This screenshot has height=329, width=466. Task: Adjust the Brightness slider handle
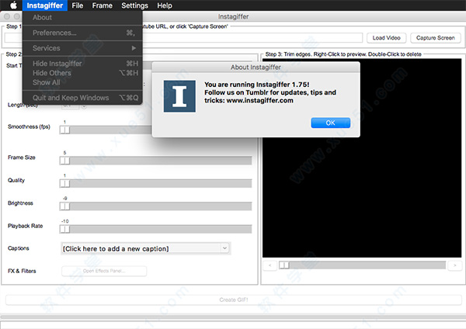[x=64, y=206]
